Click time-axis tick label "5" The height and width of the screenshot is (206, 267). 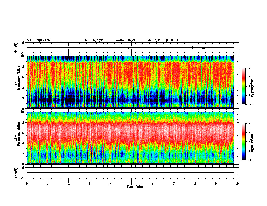point(132,184)
